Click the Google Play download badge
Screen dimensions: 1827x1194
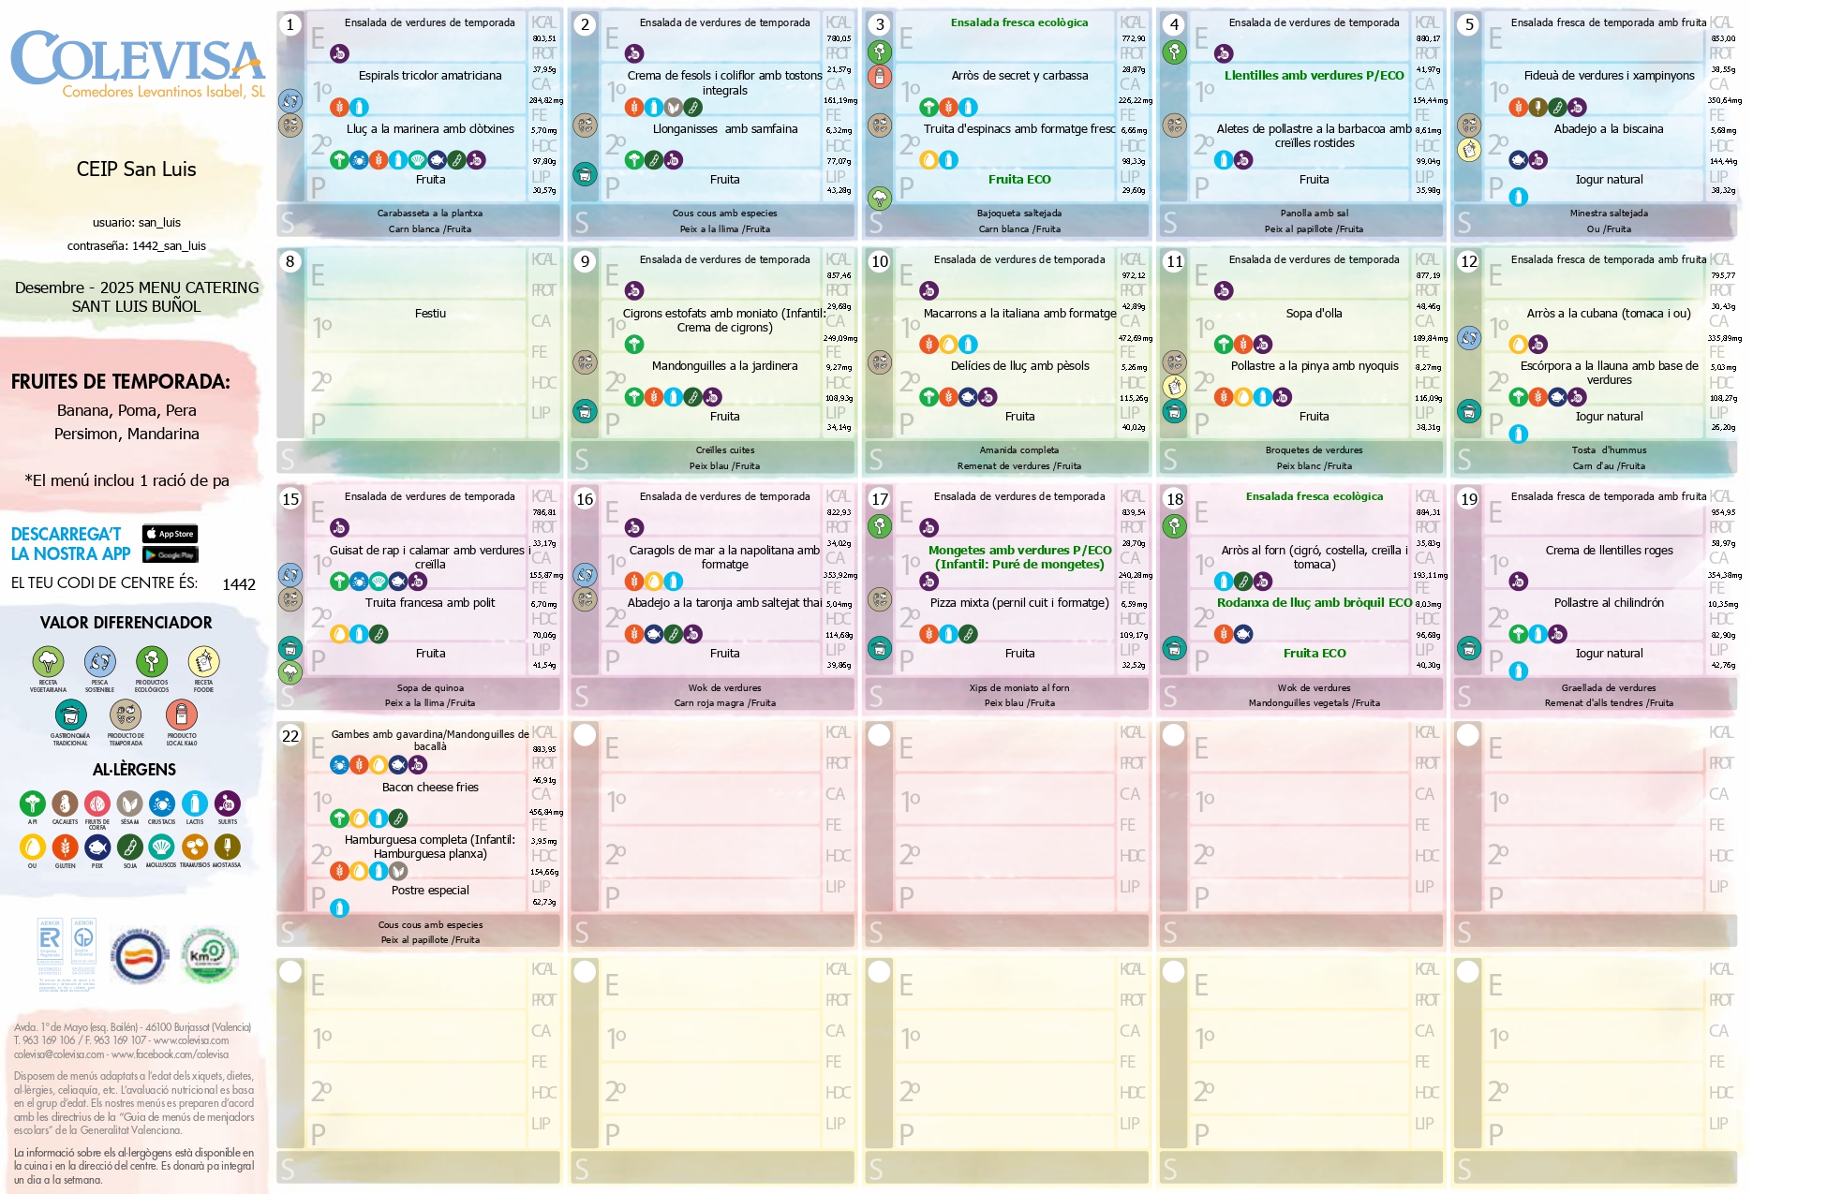[170, 554]
